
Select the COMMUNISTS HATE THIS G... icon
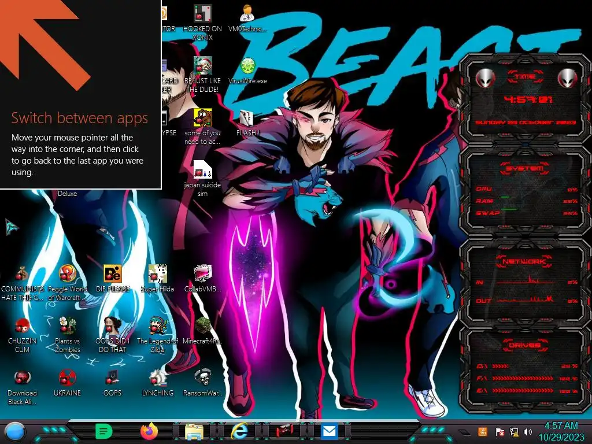click(x=22, y=283)
